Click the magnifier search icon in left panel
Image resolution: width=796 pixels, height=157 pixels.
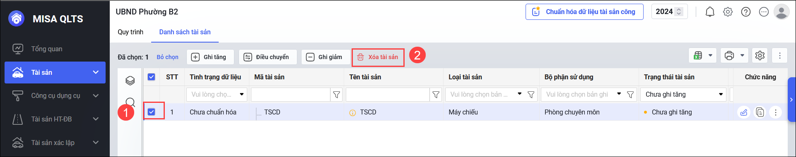[x=130, y=102]
